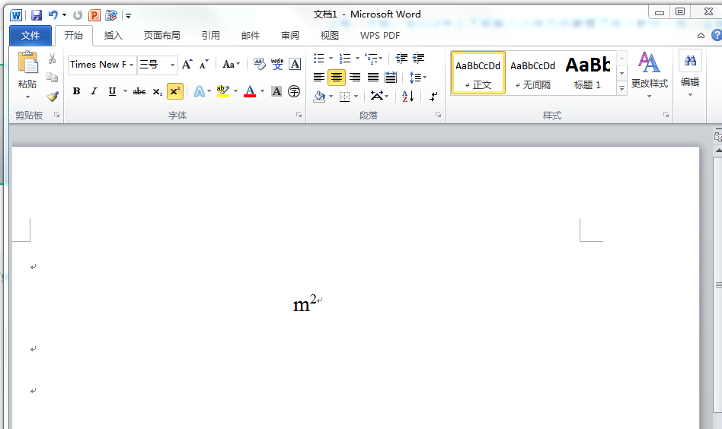Image resolution: width=722 pixels, height=429 pixels.
Task: Switch to the 邮件 (Mailings) tab
Action: [251, 36]
